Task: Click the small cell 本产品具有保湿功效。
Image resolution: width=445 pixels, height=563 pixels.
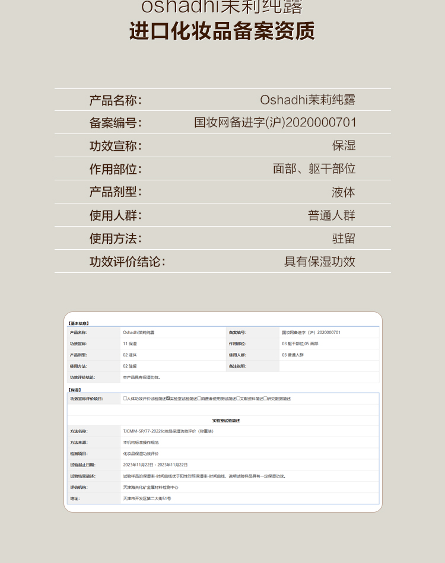Action: point(142,377)
